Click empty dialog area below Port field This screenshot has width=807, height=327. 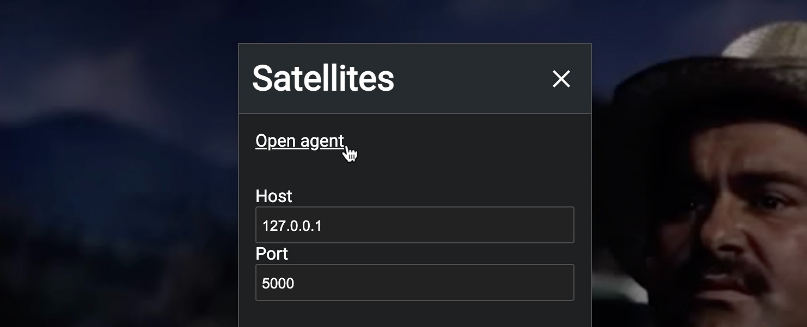click(x=414, y=315)
